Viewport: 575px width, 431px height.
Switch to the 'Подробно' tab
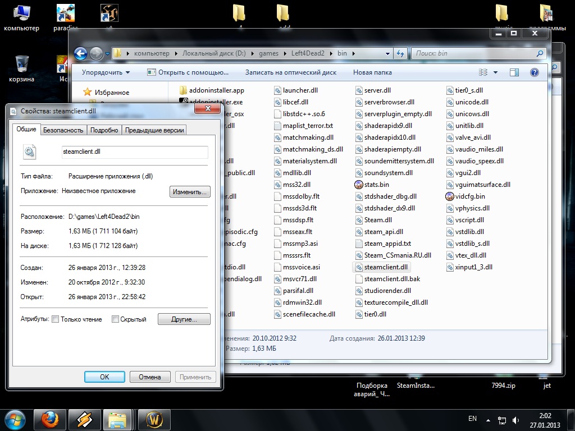(x=104, y=130)
